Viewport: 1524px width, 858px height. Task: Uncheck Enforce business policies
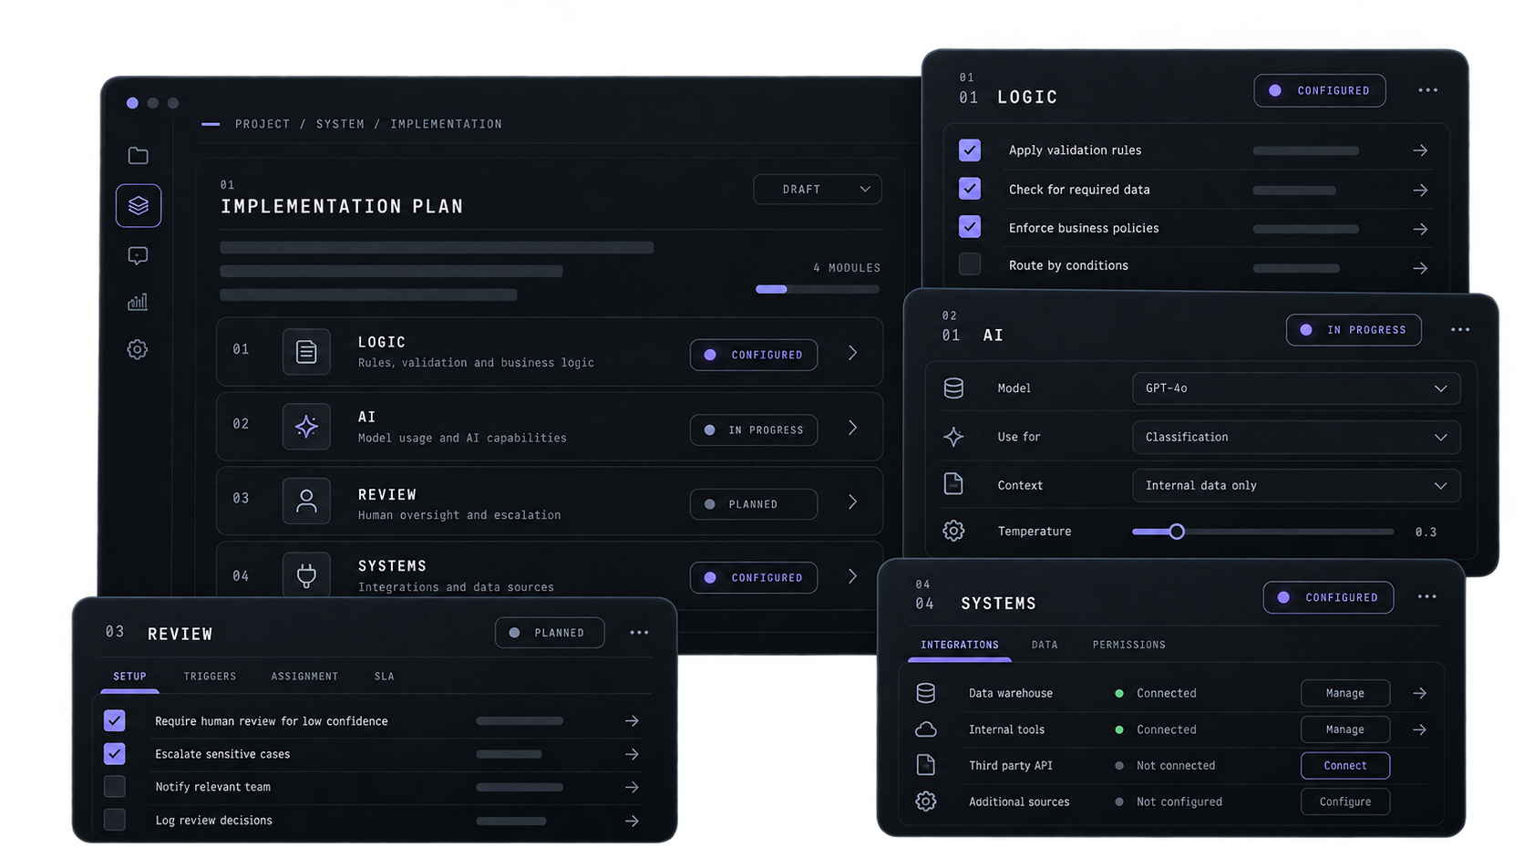coord(970,226)
